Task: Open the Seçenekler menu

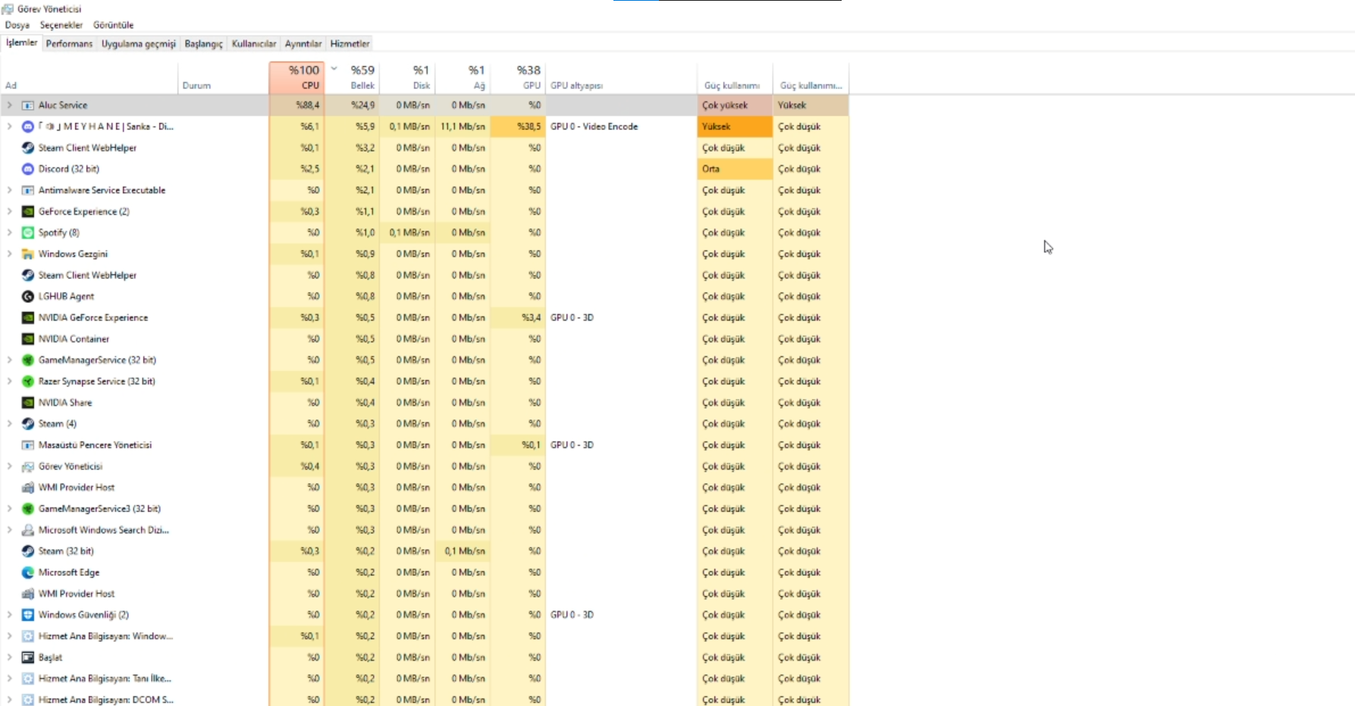Action: coord(61,25)
